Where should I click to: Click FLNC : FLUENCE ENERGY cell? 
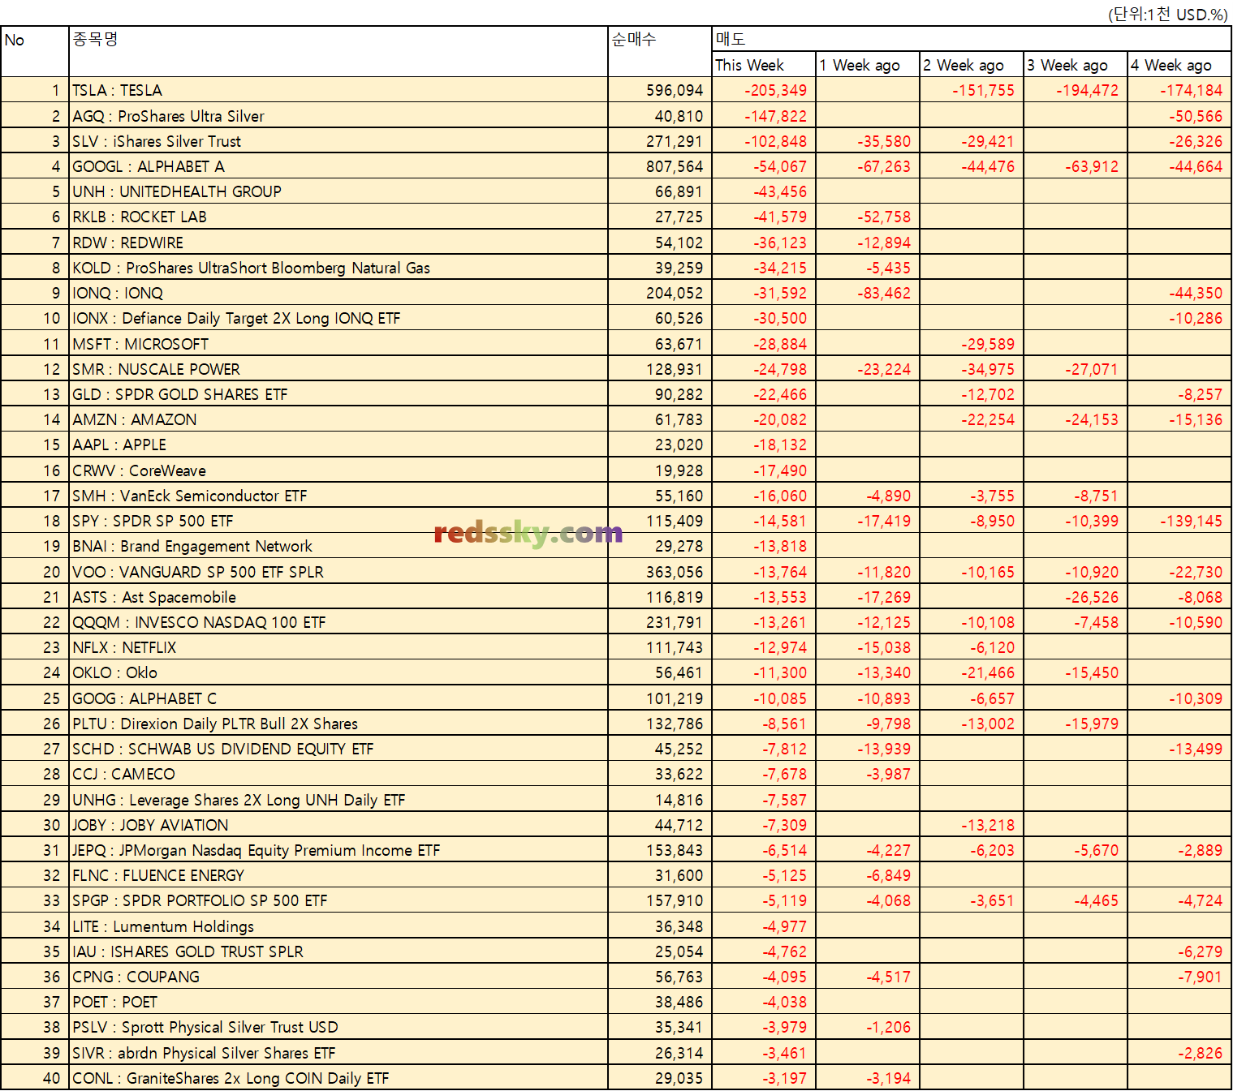click(338, 874)
